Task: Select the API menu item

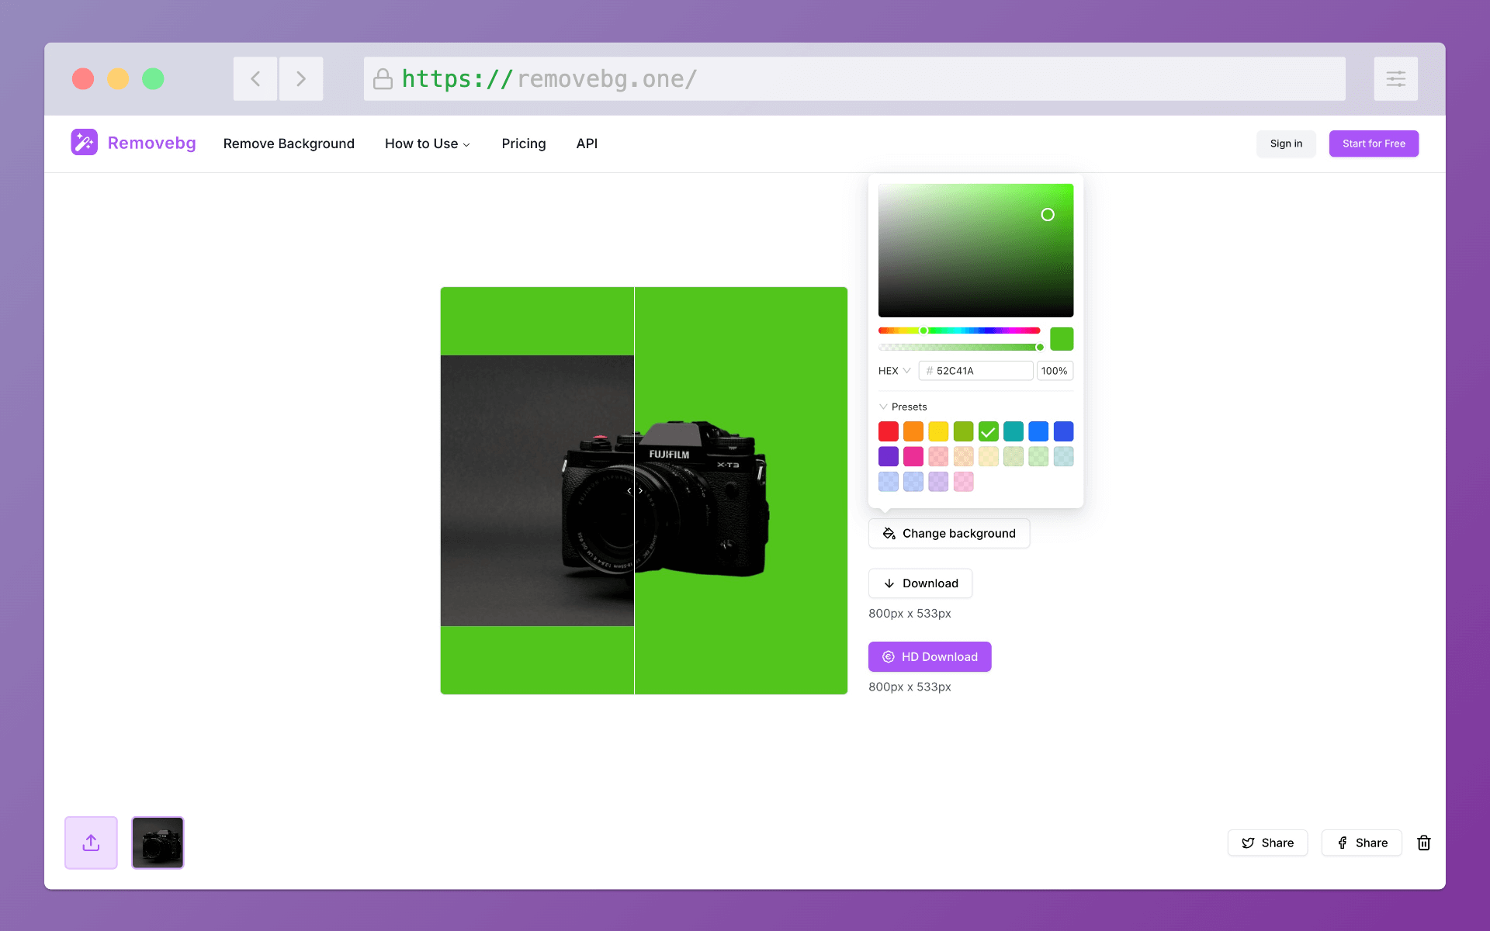Action: click(x=587, y=143)
